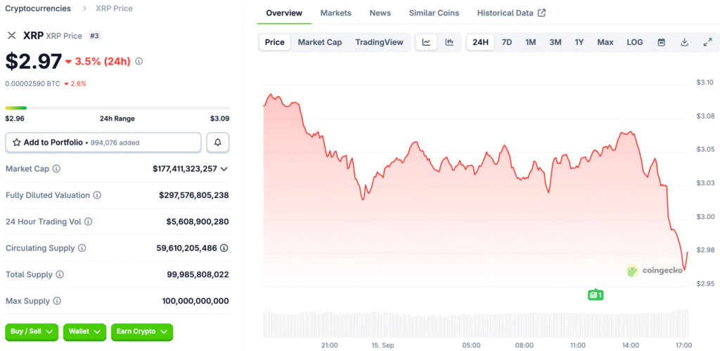Screen dimensions: 720x351
Task: Click the $177,411,323,257 market cap value
Action: click(x=185, y=168)
